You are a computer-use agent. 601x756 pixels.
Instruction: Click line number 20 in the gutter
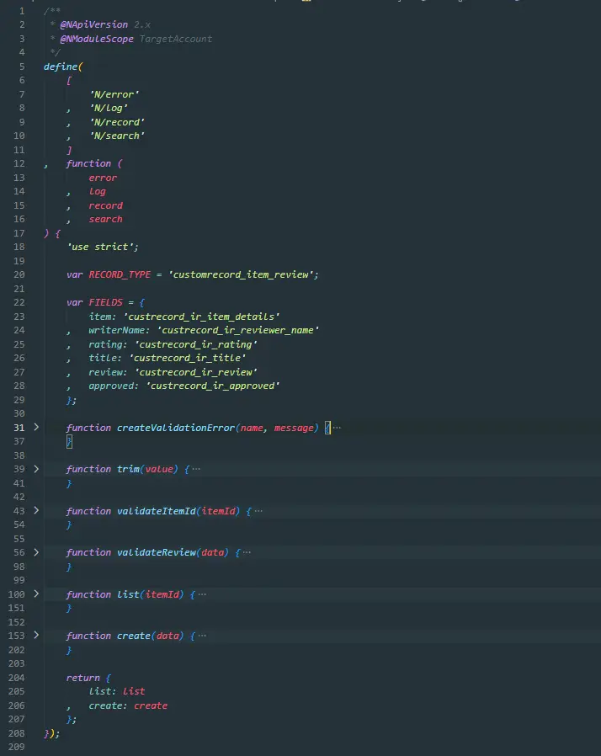[19, 274]
